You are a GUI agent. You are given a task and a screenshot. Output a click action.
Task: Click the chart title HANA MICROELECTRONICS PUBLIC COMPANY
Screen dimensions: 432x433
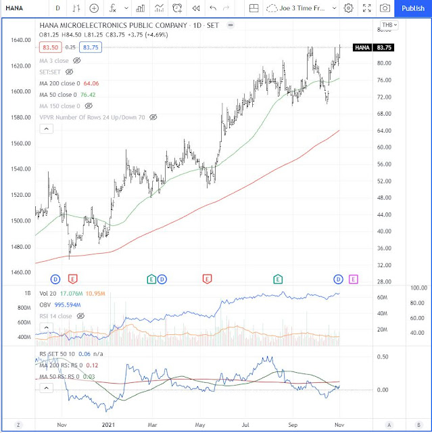pyautogui.click(x=114, y=26)
